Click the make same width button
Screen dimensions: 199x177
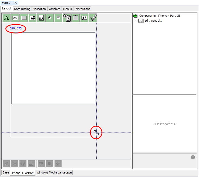click(x=41, y=164)
